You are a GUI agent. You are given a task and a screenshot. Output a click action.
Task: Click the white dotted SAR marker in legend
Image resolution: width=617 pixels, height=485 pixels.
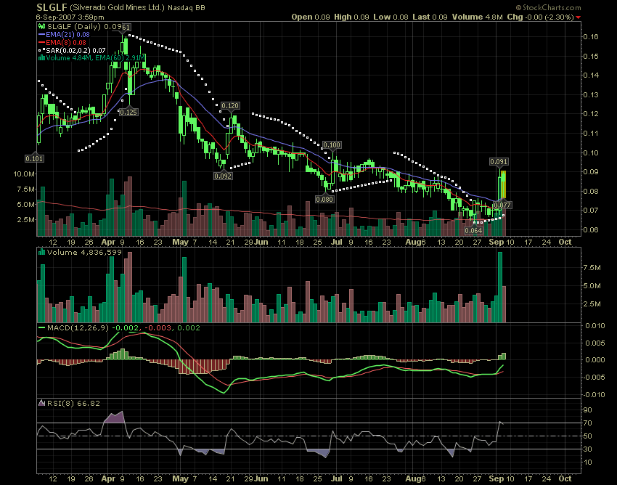tap(41, 50)
